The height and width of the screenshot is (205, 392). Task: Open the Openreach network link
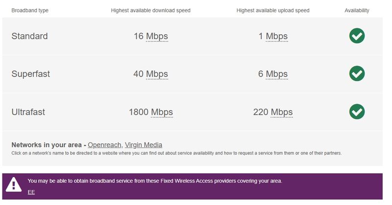[x=104, y=145]
